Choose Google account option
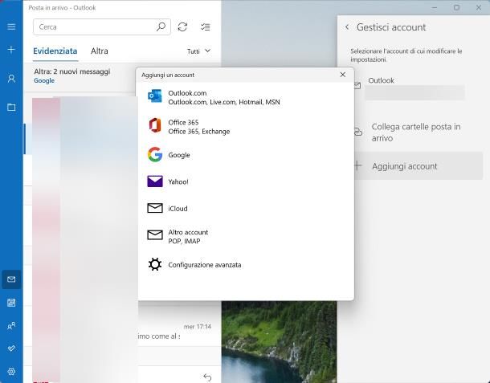The height and width of the screenshot is (383, 490). click(246, 155)
